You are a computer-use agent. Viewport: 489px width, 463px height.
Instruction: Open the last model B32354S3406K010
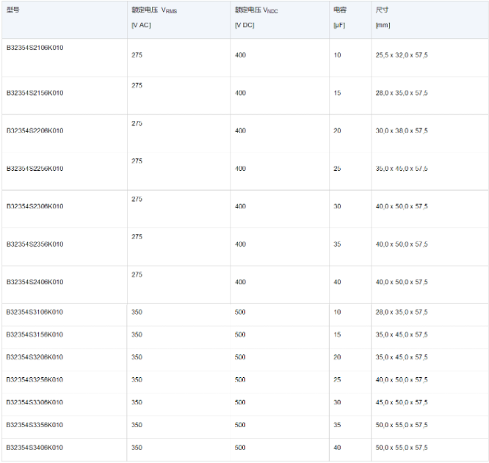coord(35,448)
